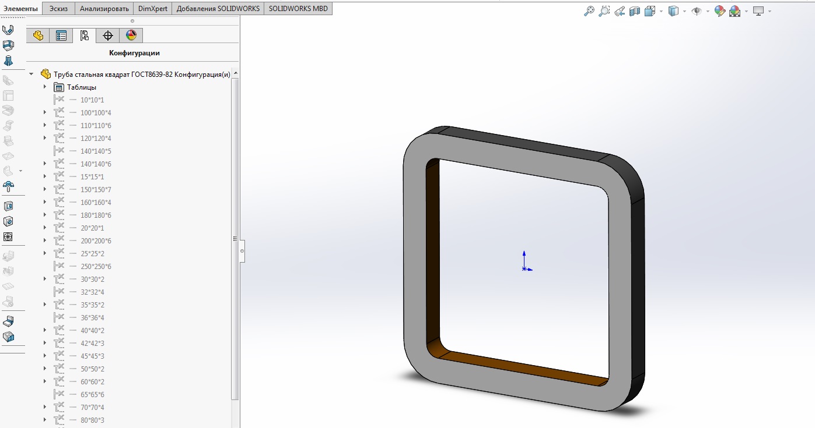The width and height of the screenshot is (815, 428).
Task: Click the scroll-up arrow of the configuration tree
Action: click(x=235, y=74)
